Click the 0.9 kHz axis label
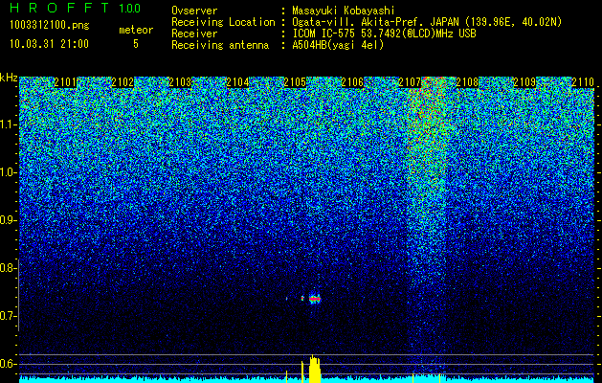Viewport: 602px width, 383px height. pos(8,220)
